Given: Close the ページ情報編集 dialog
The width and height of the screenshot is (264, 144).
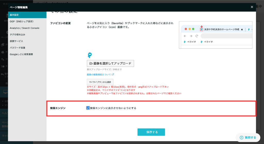Looking at the screenshot, I should click(252, 7).
